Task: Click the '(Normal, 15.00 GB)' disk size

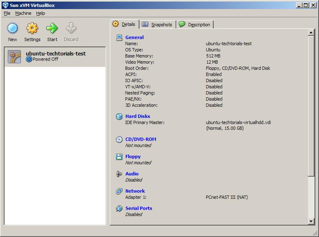Action: pos(225,129)
